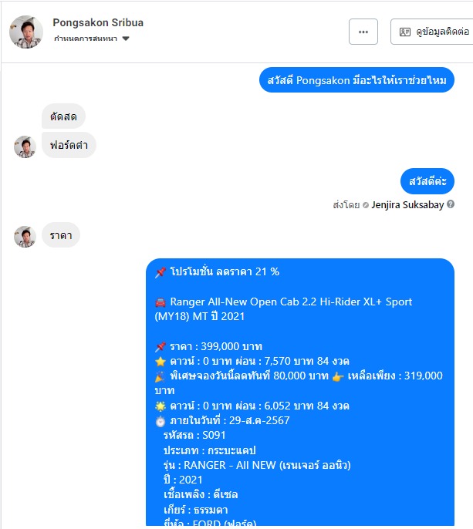Select the สวัสดีค่ะ reply bubble
This screenshot has height=529, width=473.
point(427,181)
